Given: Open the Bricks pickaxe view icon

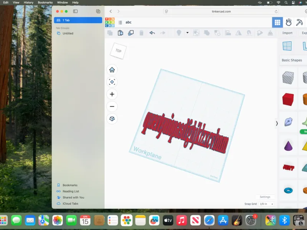Looking at the screenshot, I should [299, 22].
